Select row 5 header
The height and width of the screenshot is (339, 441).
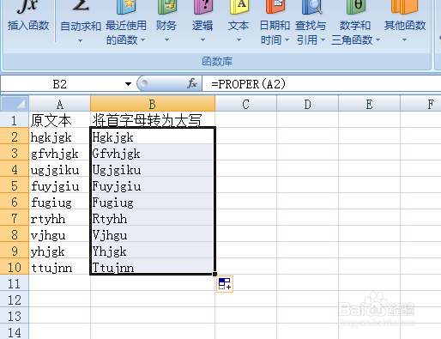[15, 185]
